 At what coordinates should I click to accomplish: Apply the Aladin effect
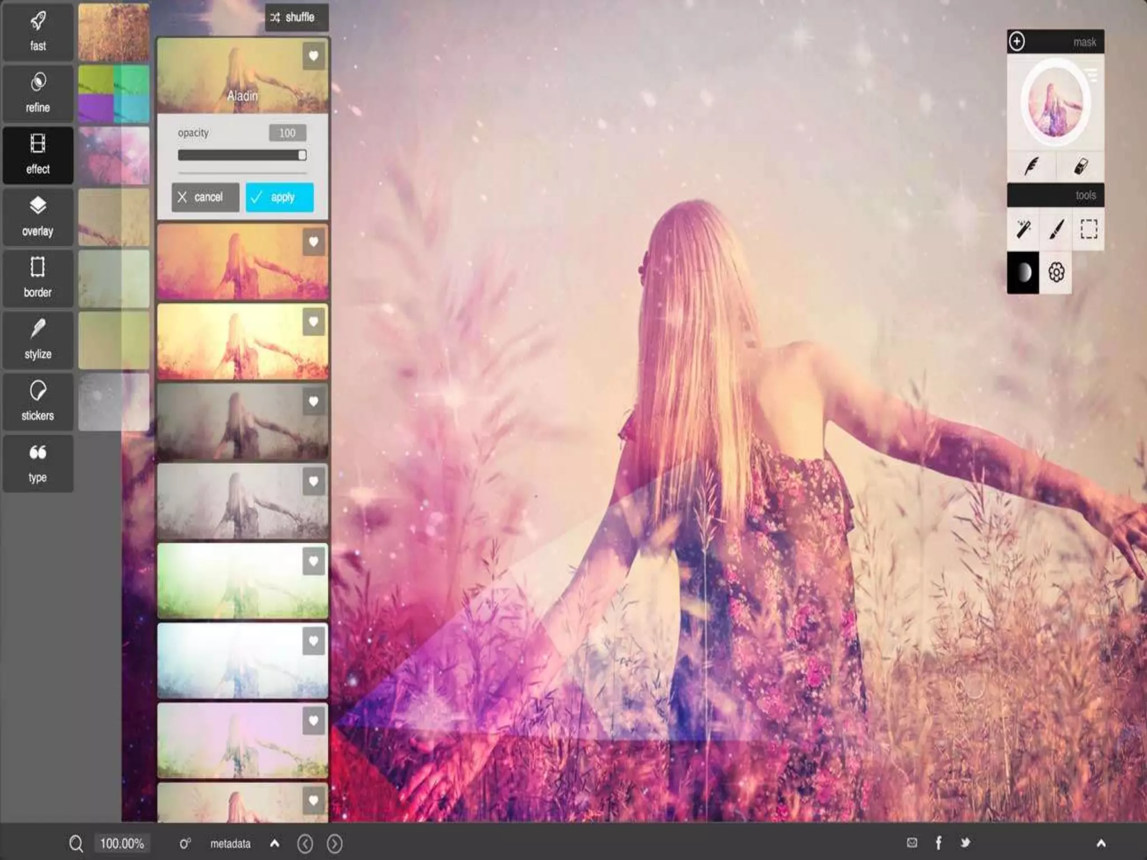(x=279, y=197)
